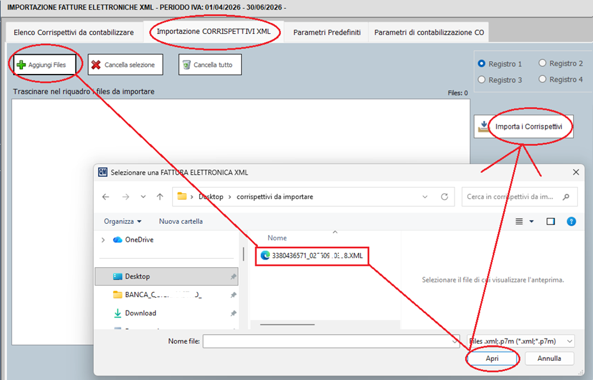This screenshot has width=593, height=380.
Task: Click the trash bin Cancella tutto icon
Action: click(x=186, y=65)
